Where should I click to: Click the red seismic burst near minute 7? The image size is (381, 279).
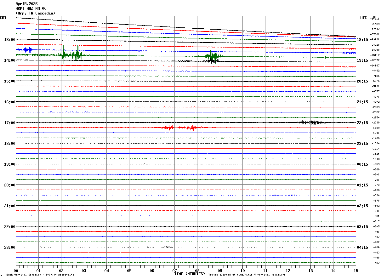click(x=170, y=128)
